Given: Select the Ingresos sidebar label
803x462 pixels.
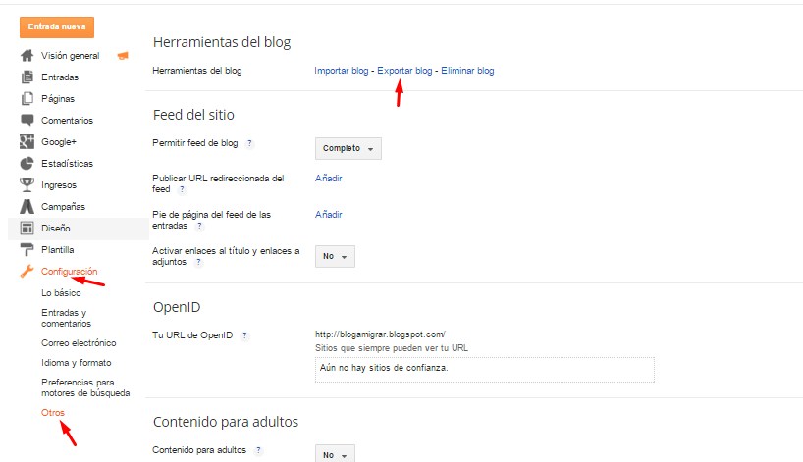Looking at the screenshot, I should (59, 185).
